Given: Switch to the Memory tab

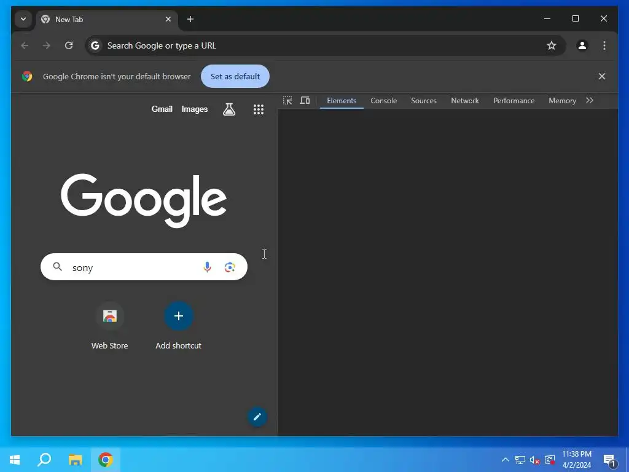Looking at the screenshot, I should 562,101.
